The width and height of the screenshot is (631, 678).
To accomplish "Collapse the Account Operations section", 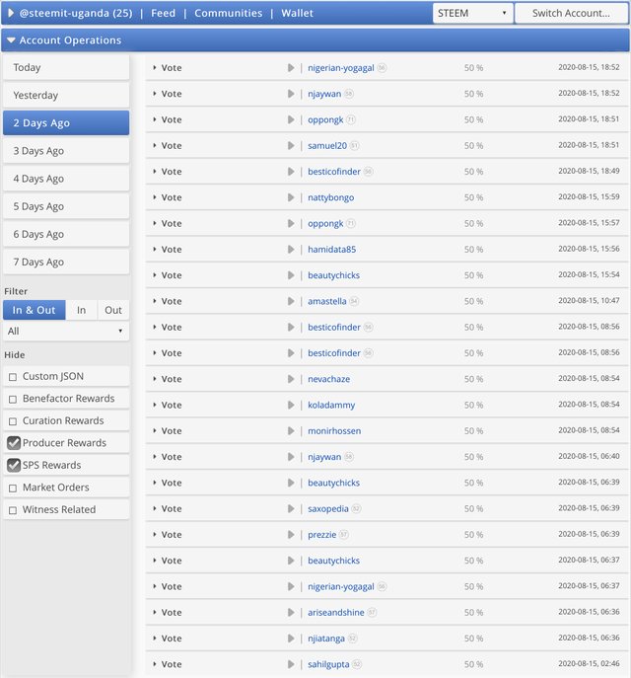I will [11, 40].
